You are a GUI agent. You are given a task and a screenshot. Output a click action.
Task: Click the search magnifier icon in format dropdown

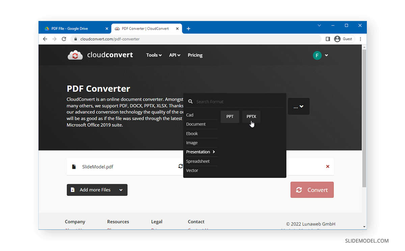pos(190,101)
